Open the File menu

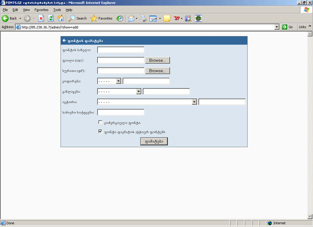pyautogui.click(x=5, y=10)
